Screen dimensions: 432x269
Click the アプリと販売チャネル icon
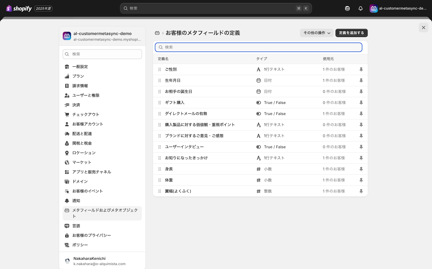67,172
